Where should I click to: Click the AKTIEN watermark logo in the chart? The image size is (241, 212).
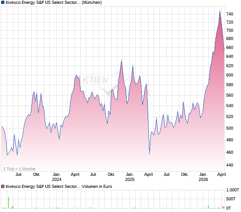[x=95, y=80]
